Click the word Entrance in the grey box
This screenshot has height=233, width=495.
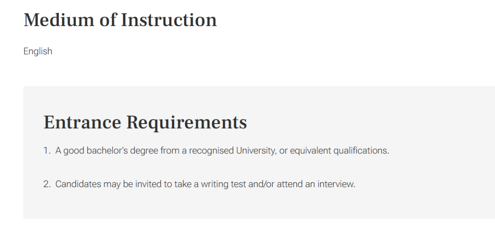[x=82, y=122]
